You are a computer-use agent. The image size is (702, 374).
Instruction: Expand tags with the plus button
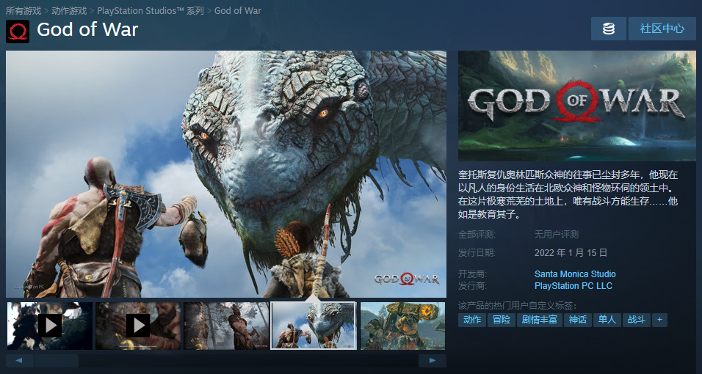click(x=659, y=320)
